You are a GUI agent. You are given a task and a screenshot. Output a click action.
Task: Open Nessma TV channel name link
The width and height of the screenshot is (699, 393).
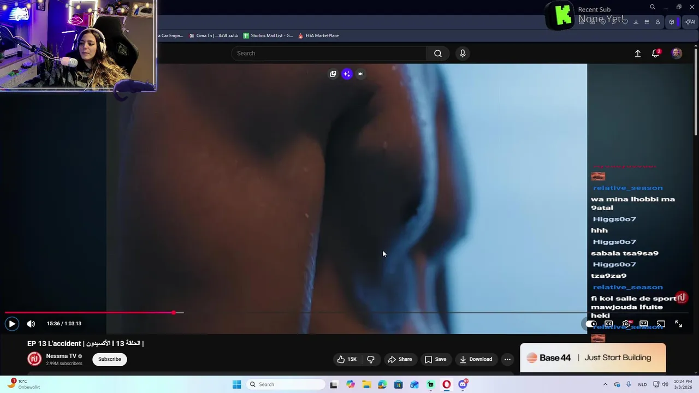tap(61, 356)
